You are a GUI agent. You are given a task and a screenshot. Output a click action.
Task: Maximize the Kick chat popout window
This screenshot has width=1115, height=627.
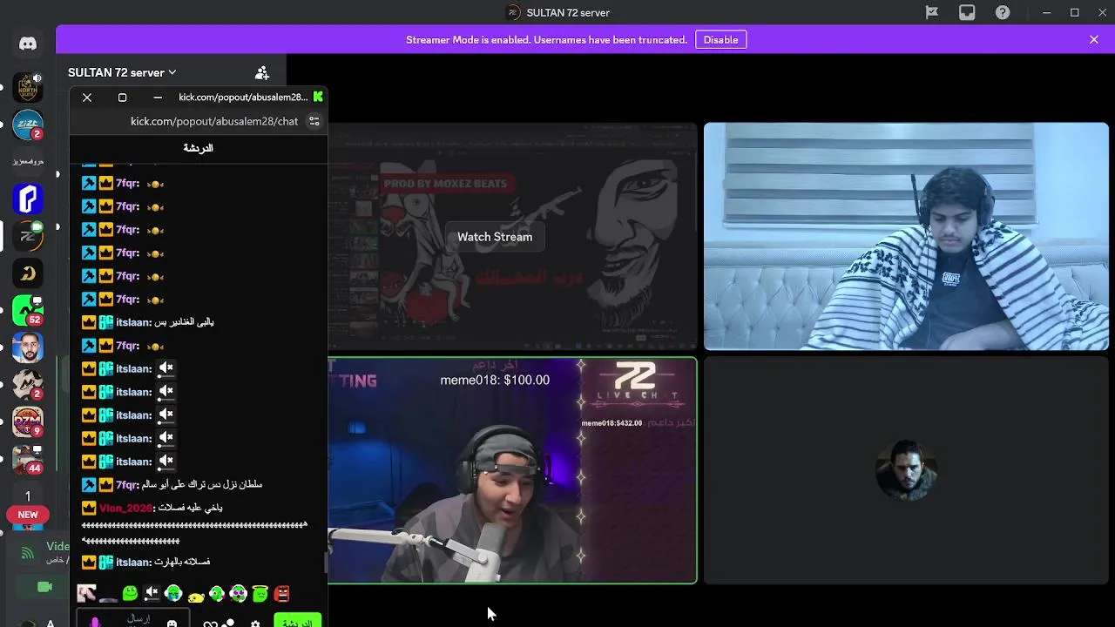point(122,98)
